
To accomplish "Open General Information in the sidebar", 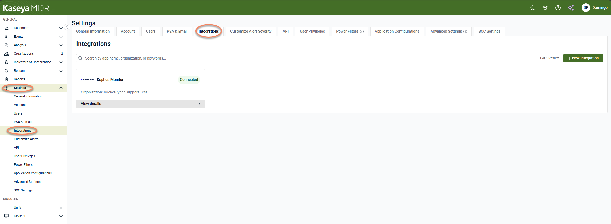I will (28, 96).
